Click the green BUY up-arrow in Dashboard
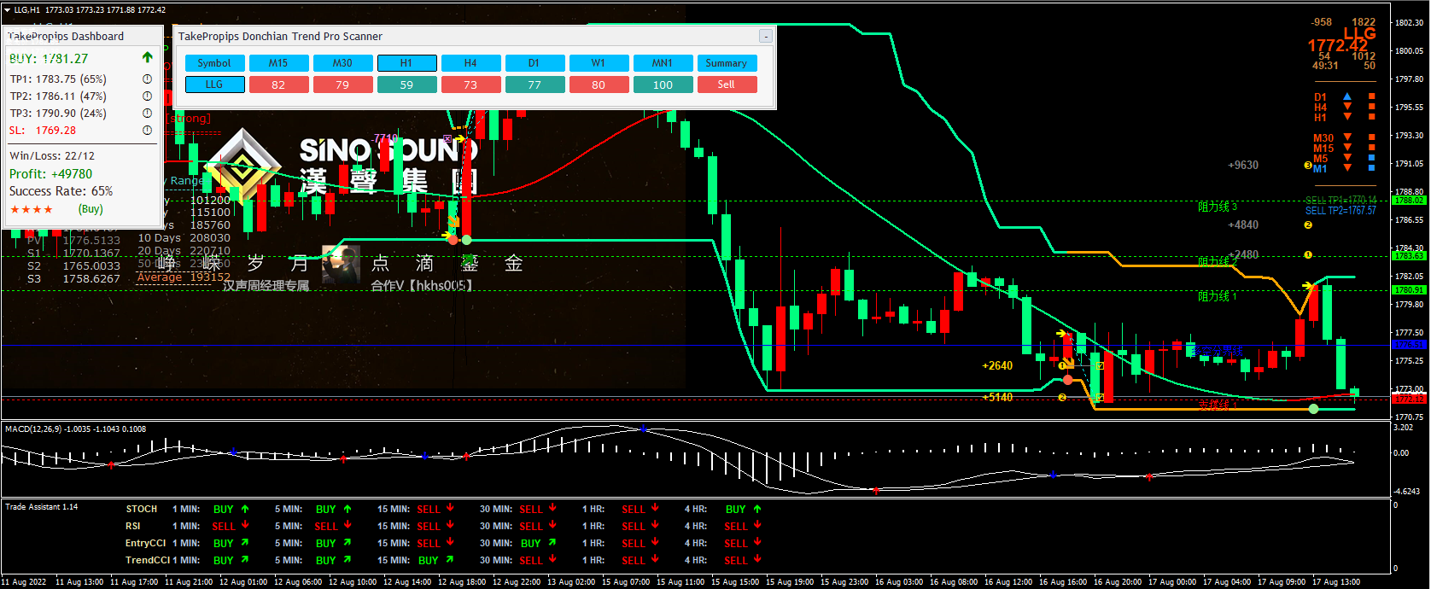 (x=147, y=57)
